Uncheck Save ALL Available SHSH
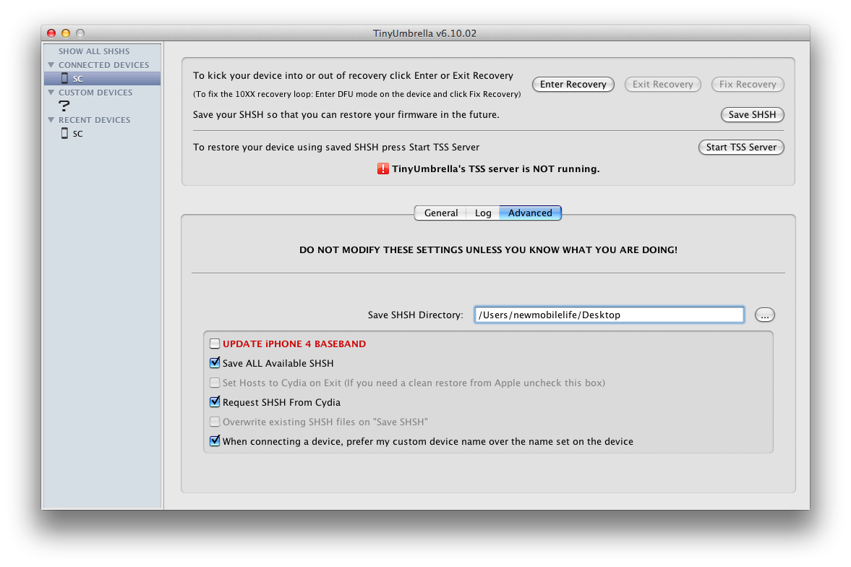The height and width of the screenshot is (567, 851). [215, 363]
